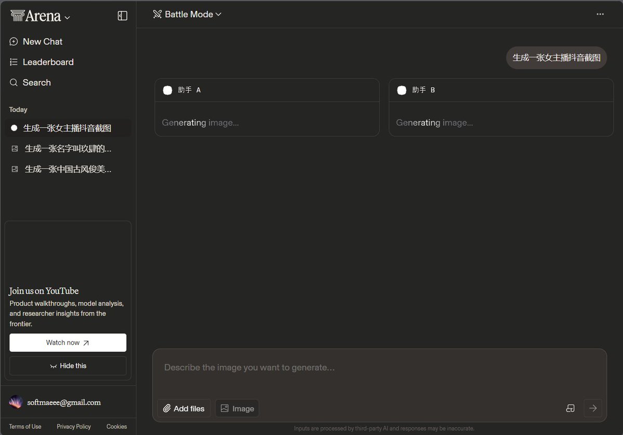
Task: Start a New Chat
Action: (42, 42)
